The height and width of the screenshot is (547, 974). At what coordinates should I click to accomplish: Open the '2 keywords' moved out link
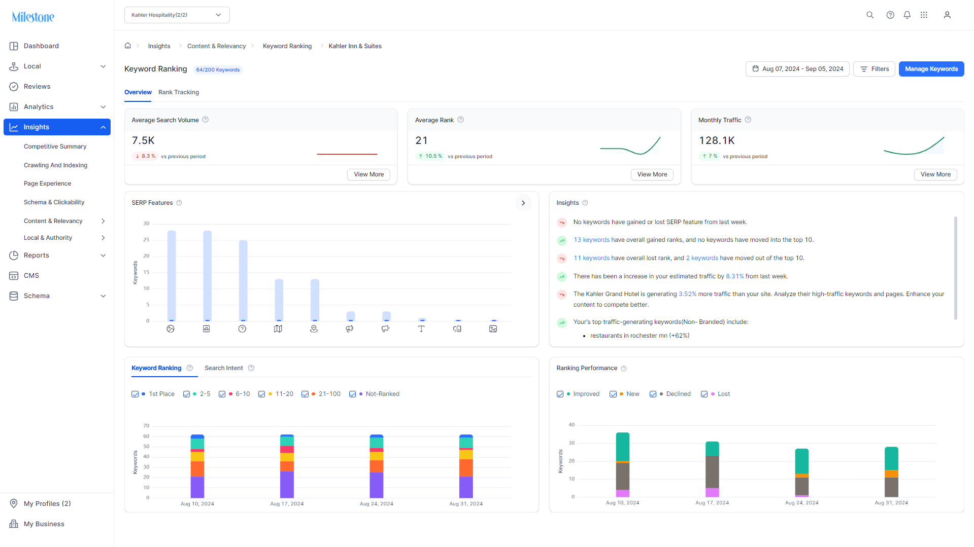702,258
